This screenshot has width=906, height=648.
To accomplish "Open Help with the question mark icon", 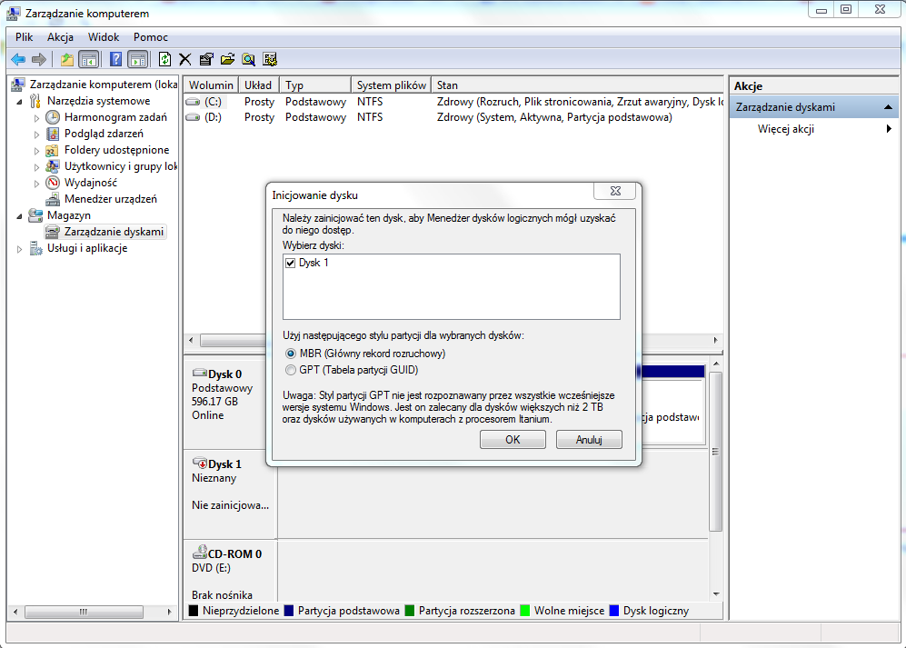I will coord(115,59).
